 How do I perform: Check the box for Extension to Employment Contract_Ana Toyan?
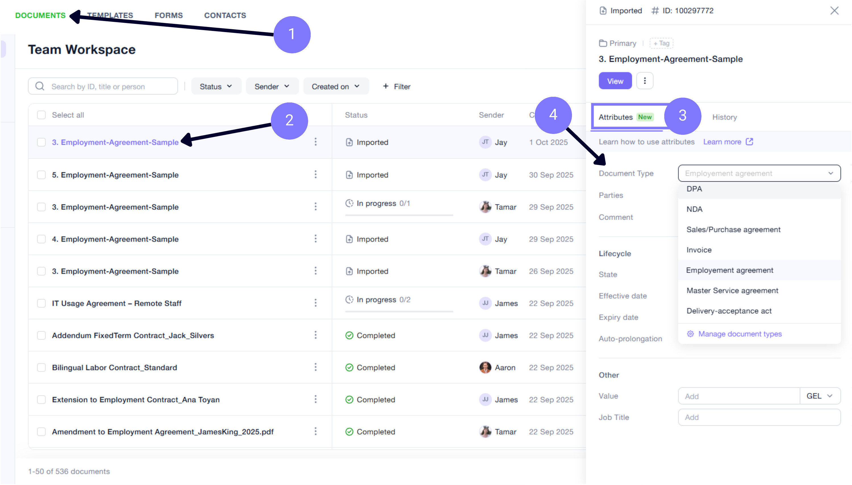[x=41, y=399]
